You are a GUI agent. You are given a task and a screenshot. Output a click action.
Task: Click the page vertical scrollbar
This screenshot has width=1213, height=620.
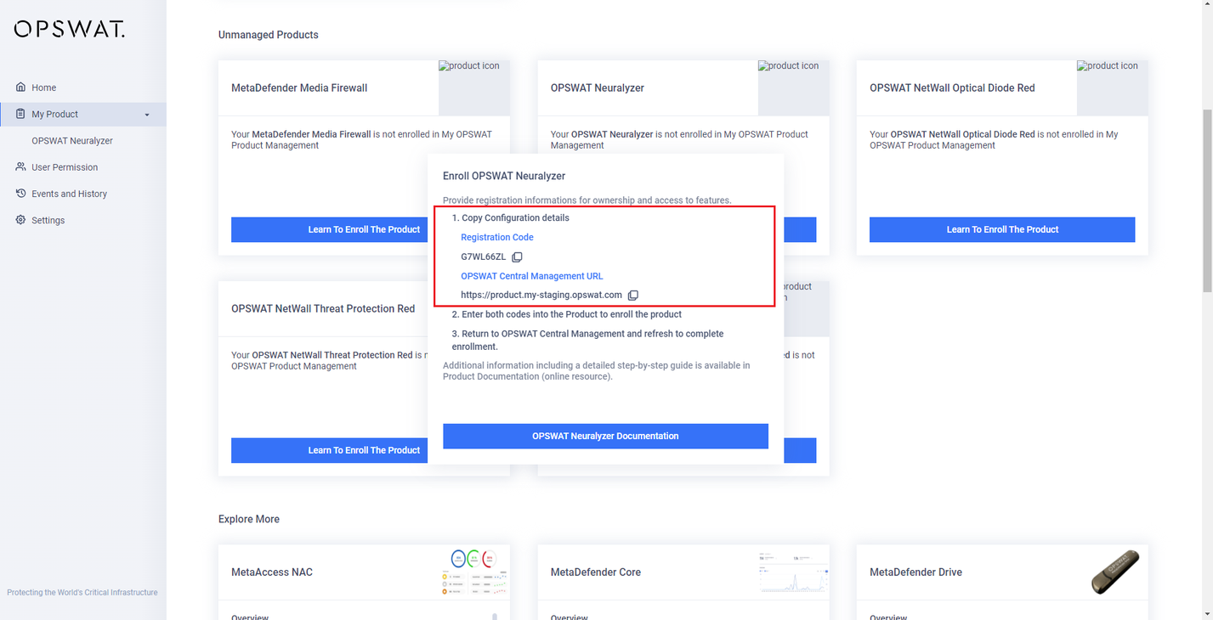point(1207,202)
